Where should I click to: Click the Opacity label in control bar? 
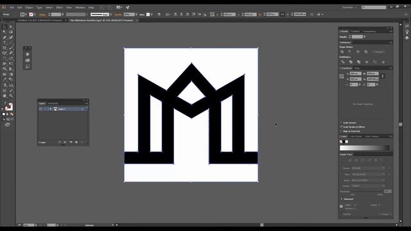pos(118,14)
